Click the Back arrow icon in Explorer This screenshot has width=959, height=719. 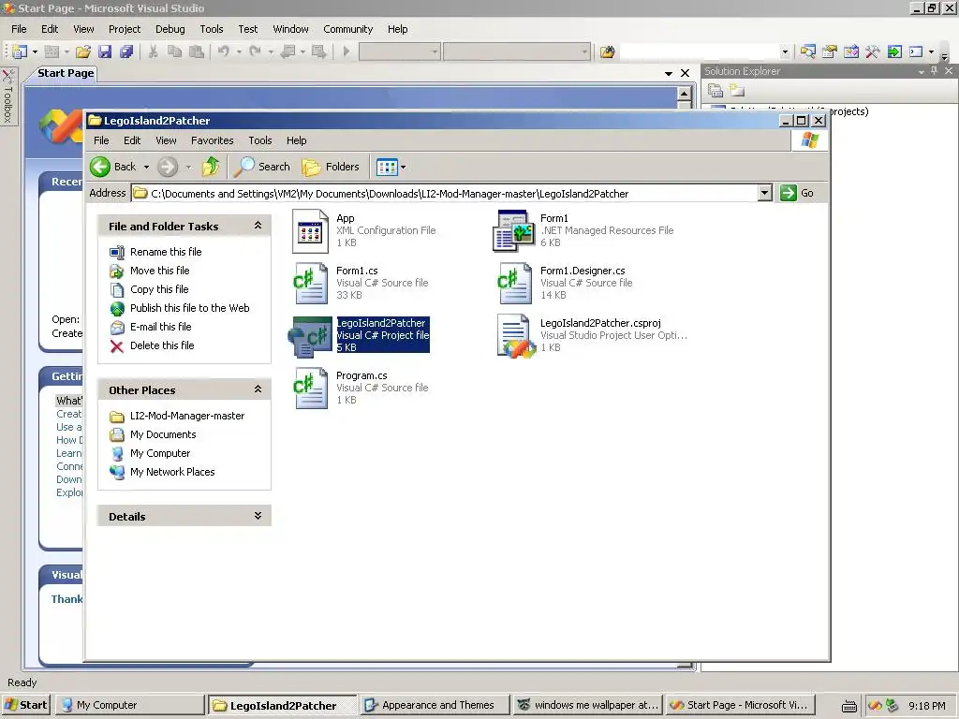coord(100,167)
